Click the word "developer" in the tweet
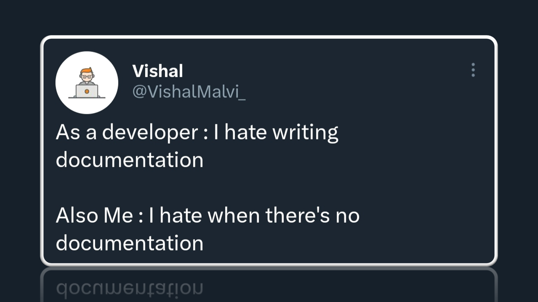The image size is (538, 302). 150,132
